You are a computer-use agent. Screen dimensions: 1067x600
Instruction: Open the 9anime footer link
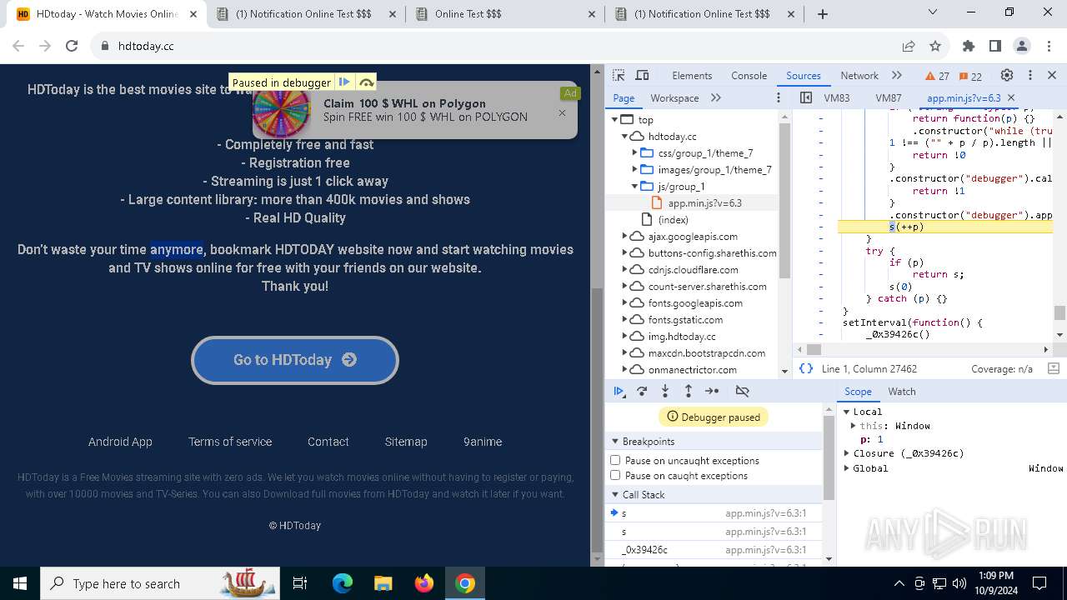coord(483,442)
